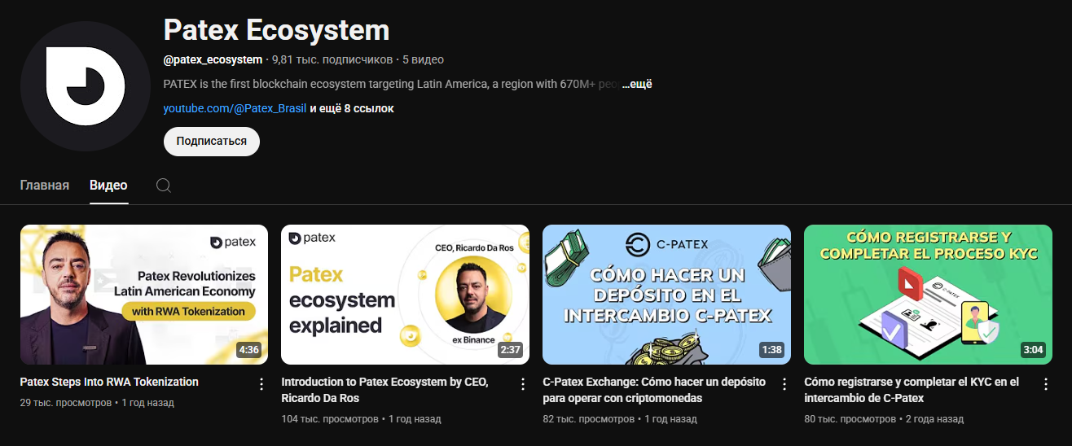The width and height of the screenshot is (1072, 446).
Task: Open the Patex Ecosystem channel avatar
Action: [x=86, y=85]
